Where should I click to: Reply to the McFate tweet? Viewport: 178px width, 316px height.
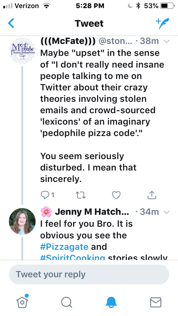coord(45,195)
